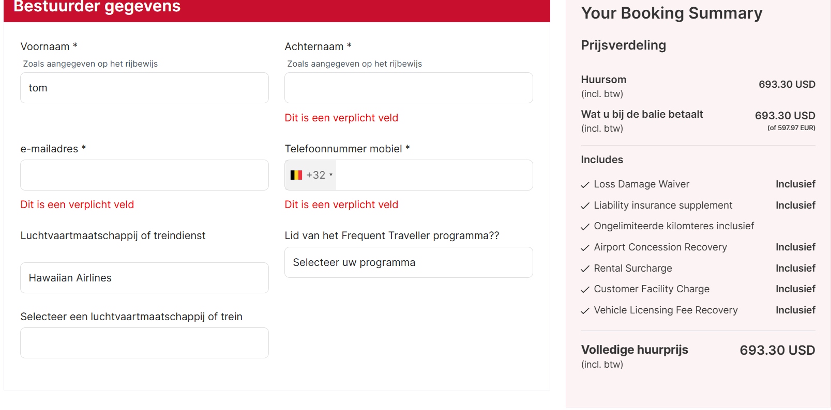
Task: Click the e-mailadres input field
Action: (x=144, y=175)
